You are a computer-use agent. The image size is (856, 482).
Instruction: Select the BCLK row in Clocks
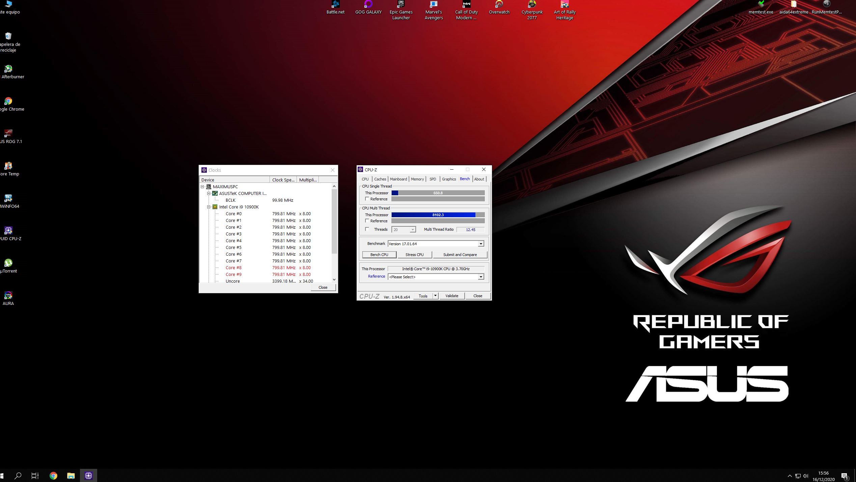click(x=266, y=200)
